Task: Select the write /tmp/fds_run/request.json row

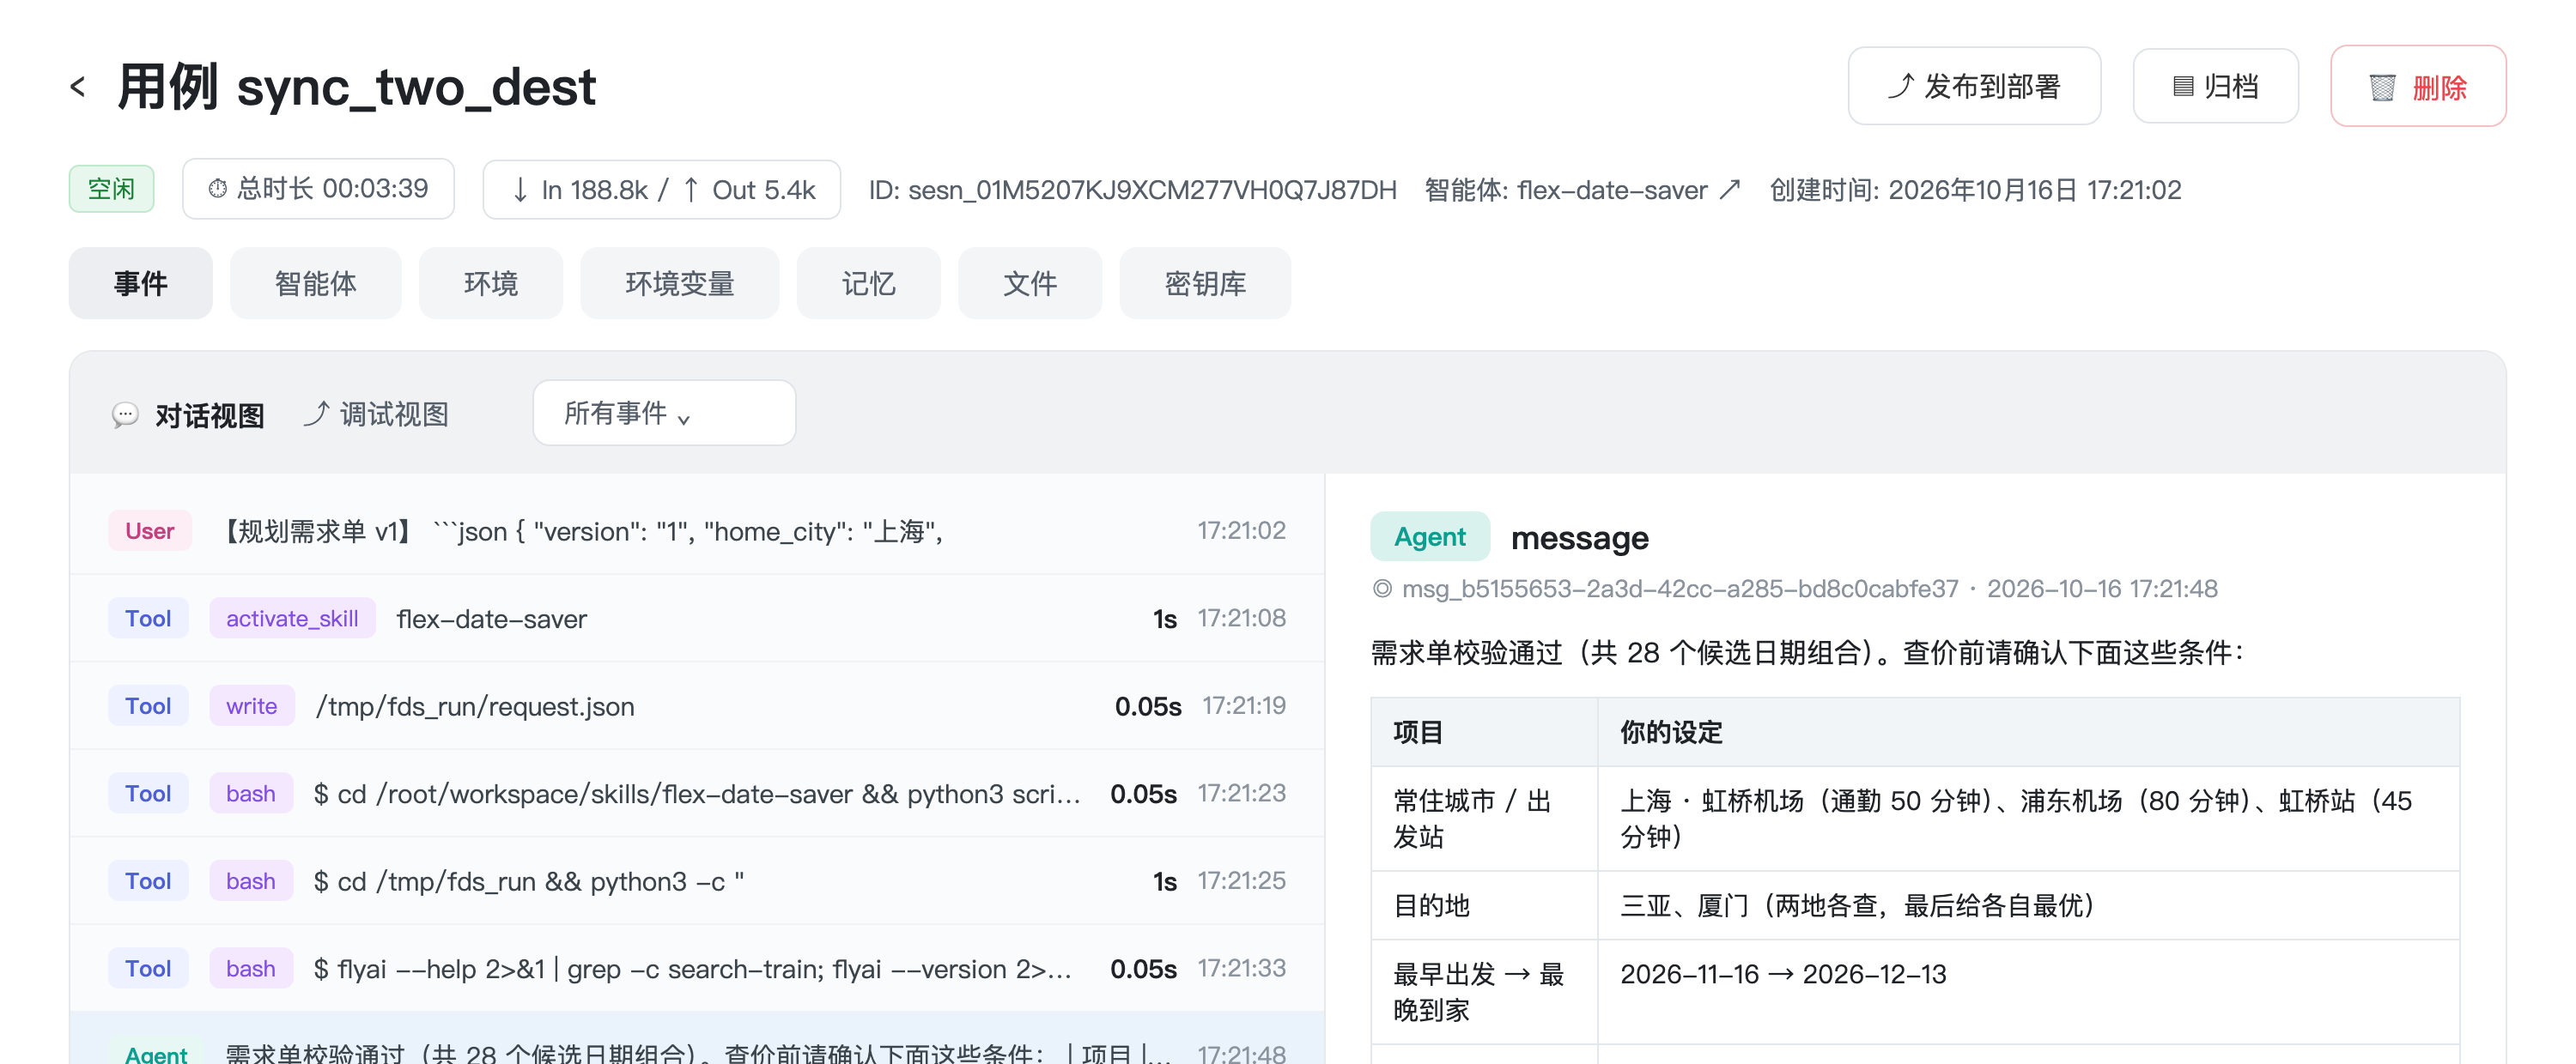Action: click(x=697, y=705)
